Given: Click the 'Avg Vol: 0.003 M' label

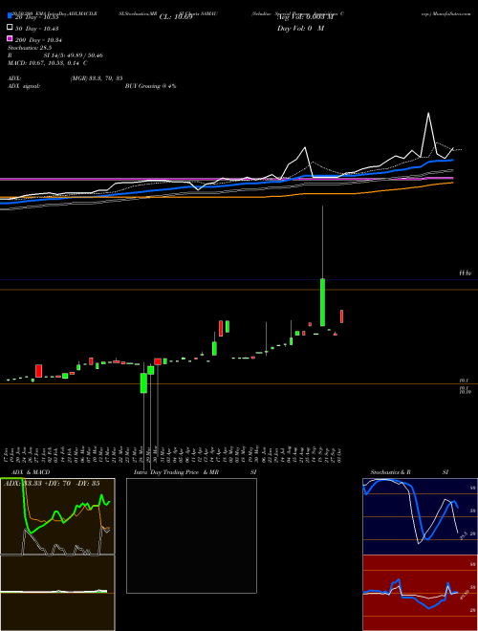Looking at the screenshot, I should 305,17.
